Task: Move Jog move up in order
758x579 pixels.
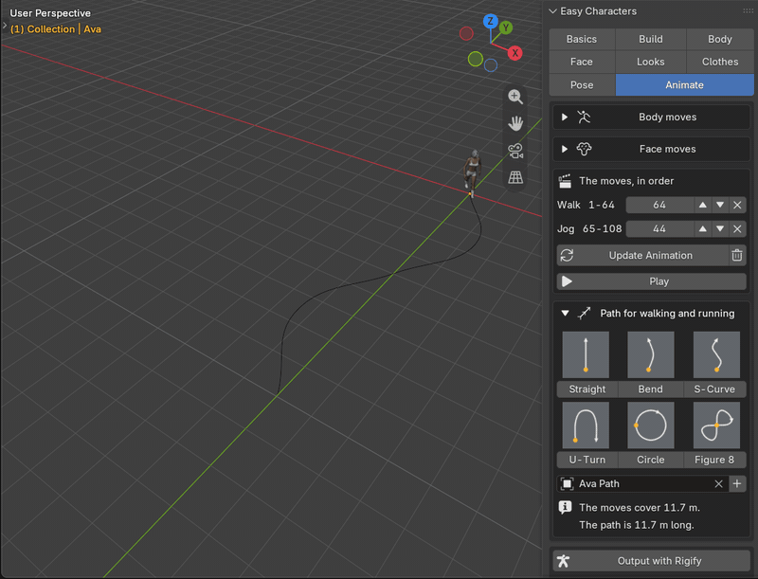Action: click(x=702, y=228)
